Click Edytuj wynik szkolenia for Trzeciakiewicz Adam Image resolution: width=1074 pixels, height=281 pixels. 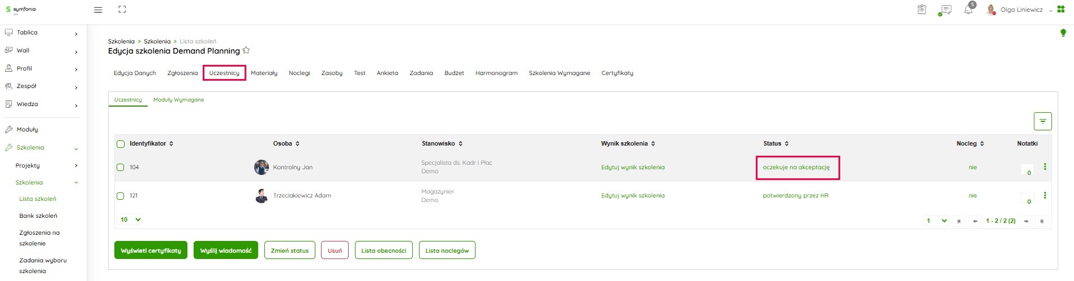click(632, 196)
